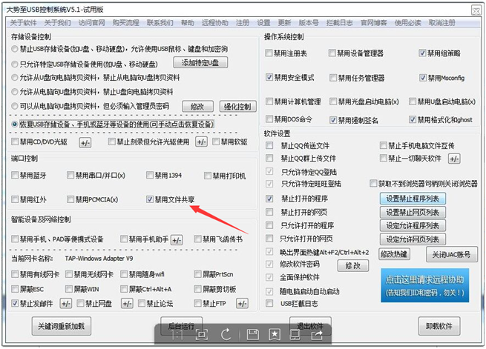Click the rotate image icon
The width and height of the screenshot is (486, 349).
pyautogui.click(x=226, y=334)
